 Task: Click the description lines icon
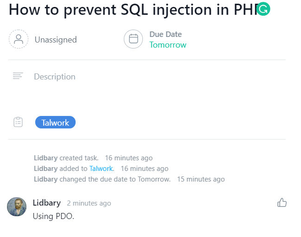pos(18,76)
